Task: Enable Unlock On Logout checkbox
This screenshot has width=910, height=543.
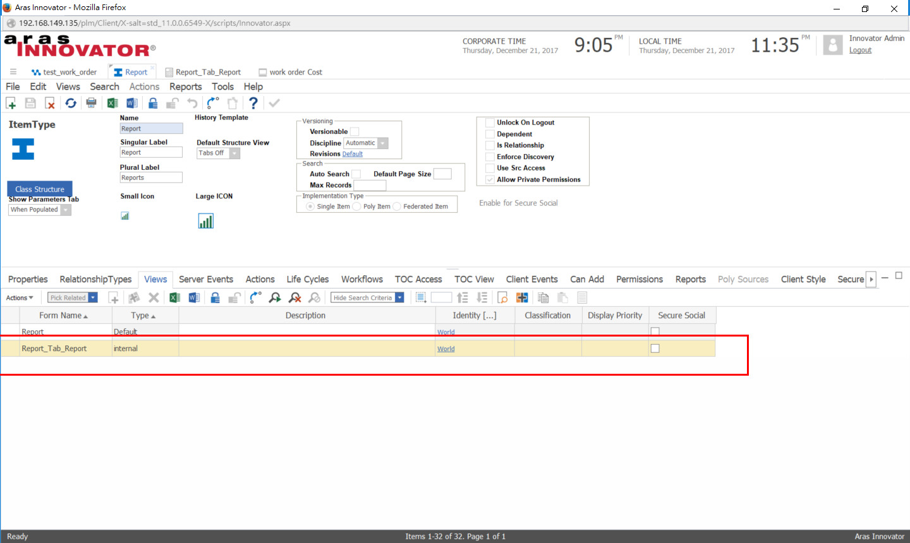Action: [490, 122]
